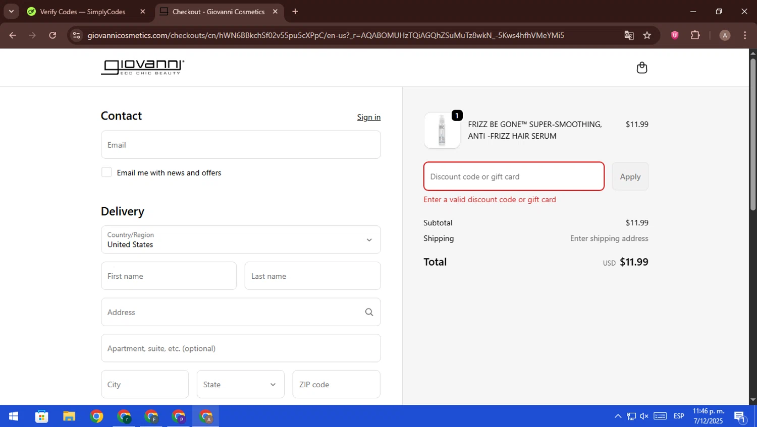This screenshot has height=427, width=757.
Task: Click the Frizz Be Gone serum thumbnail
Action: [442, 131]
